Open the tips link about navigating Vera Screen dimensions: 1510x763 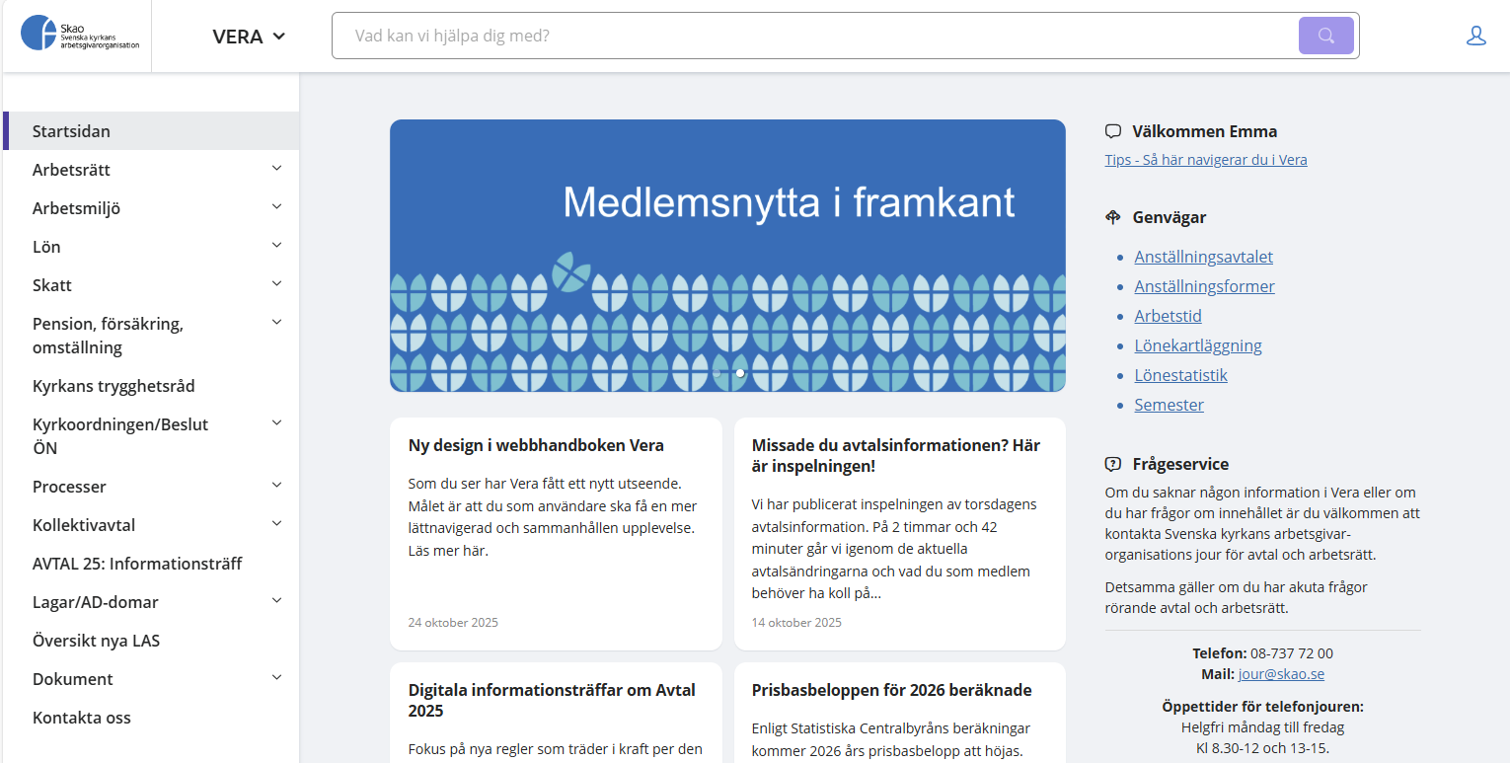(1205, 159)
